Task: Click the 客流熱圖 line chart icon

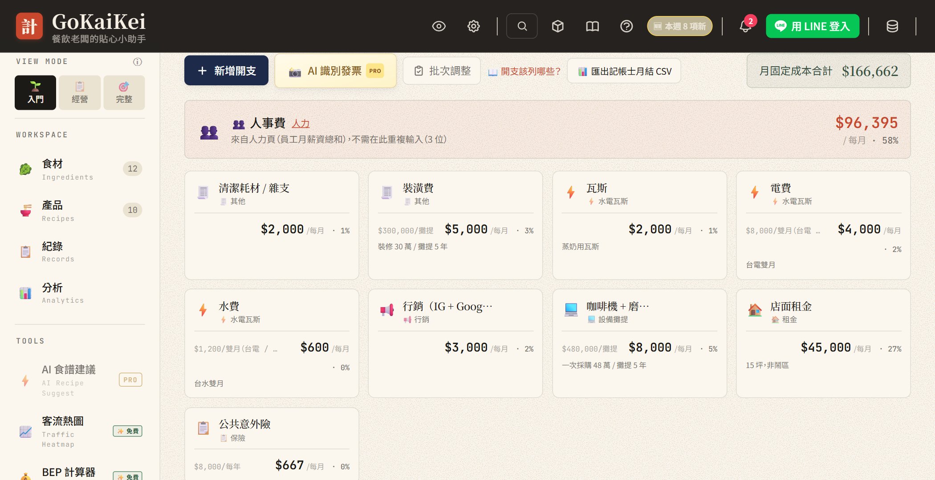Action: pos(26,431)
